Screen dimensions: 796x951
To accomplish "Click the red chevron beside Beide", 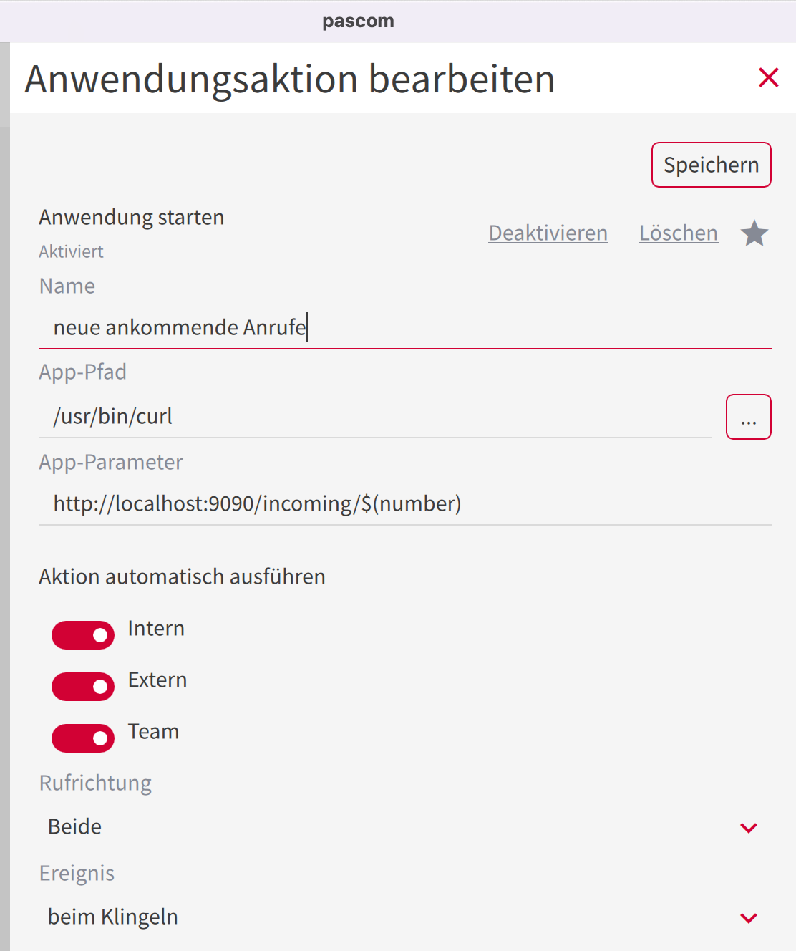I will tap(749, 828).
